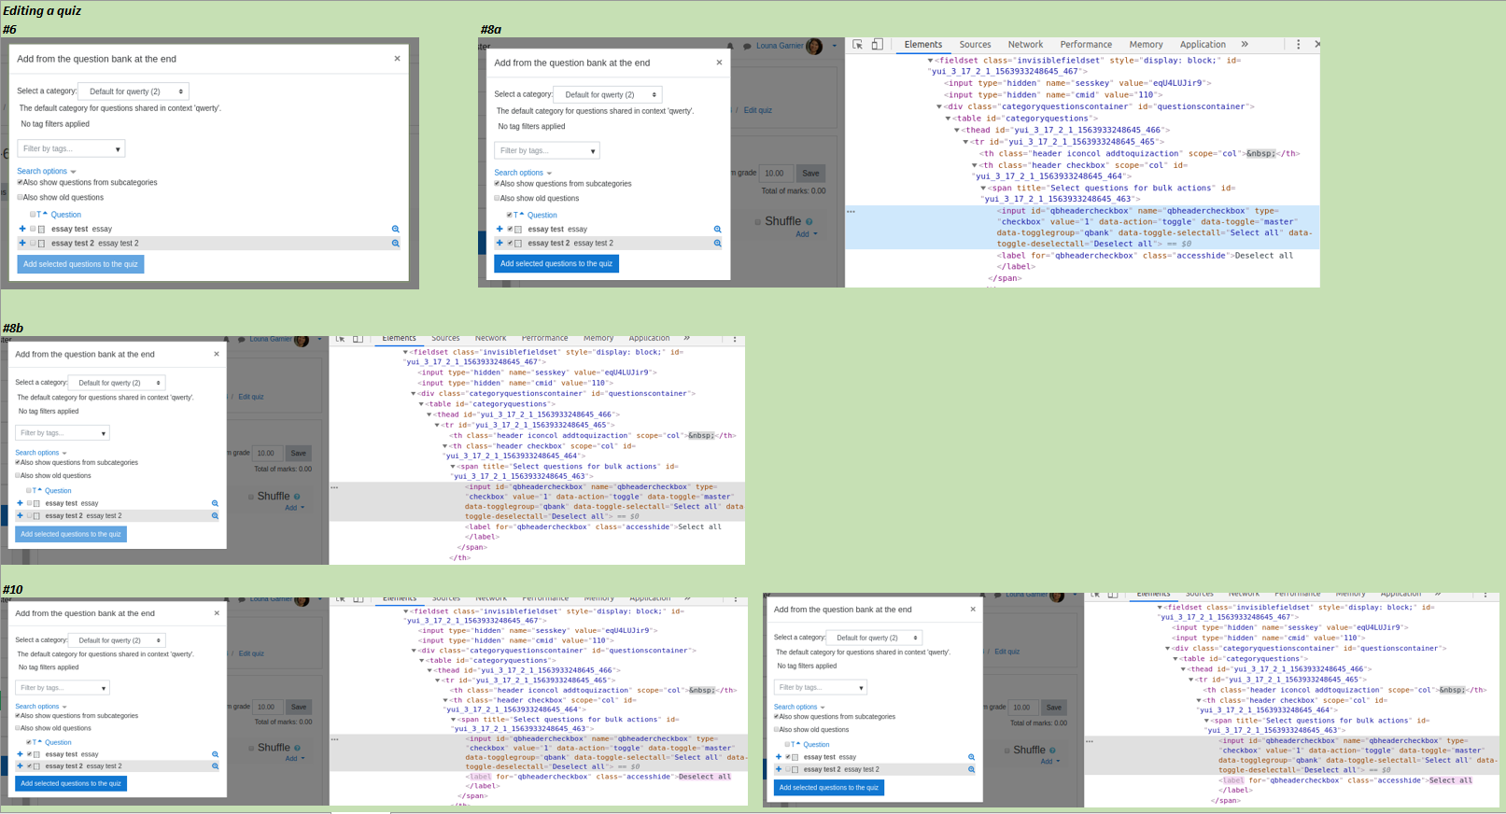
Task: Enable Also show old questions in screenshot #6
Action: pos(21,197)
